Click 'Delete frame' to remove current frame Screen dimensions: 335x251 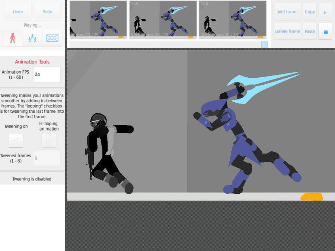click(287, 31)
